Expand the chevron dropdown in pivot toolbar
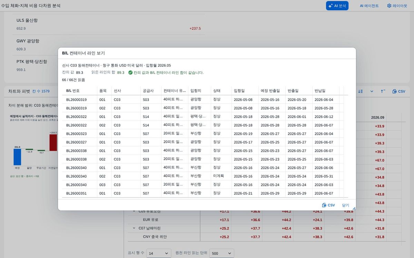The height and width of the screenshot is (258, 414). pos(372,91)
